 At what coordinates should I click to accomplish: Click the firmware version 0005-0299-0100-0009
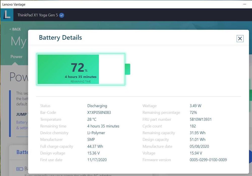208,160
